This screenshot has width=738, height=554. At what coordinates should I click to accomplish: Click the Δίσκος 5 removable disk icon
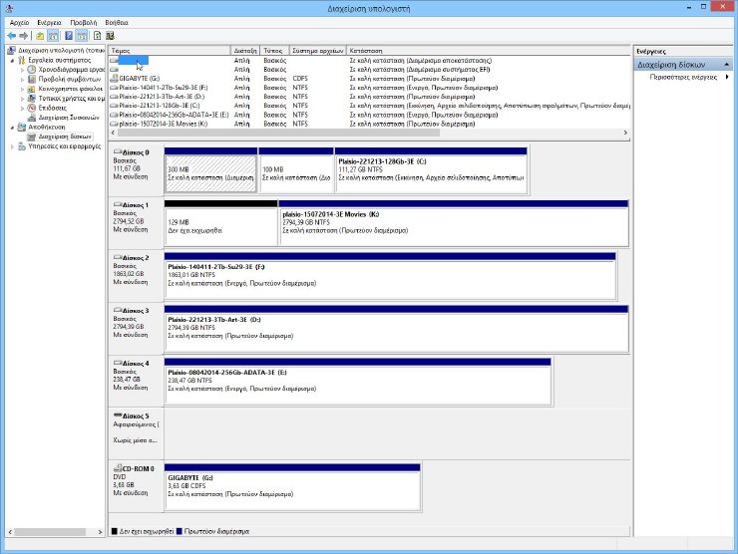pyautogui.click(x=118, y=415)
